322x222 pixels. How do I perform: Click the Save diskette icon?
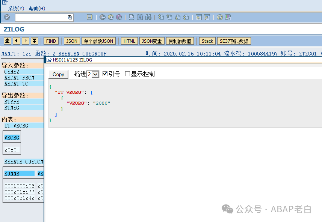point(89,17)
